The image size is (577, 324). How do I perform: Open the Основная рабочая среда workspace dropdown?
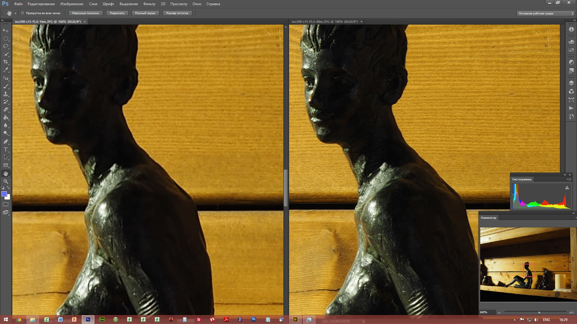[x=546, y=13]
